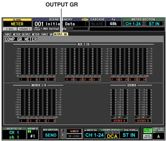Click the yellow EDIT indicator badge
This screenshot has width=166, height=141.
click(85, 20)
